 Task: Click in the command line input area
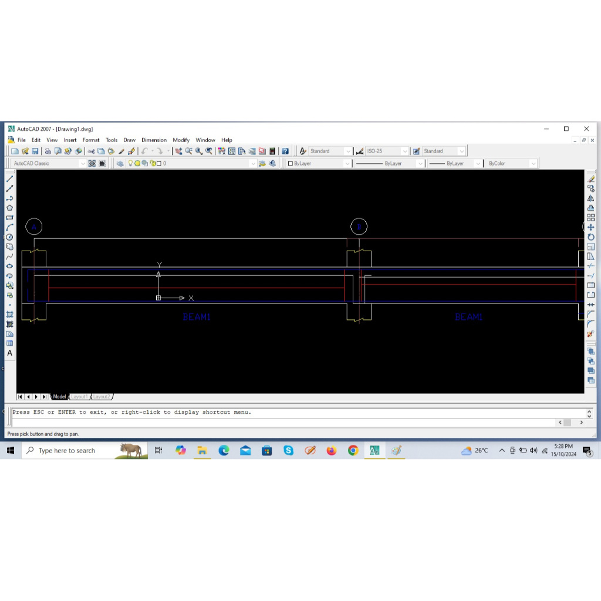tap(282, 422)
